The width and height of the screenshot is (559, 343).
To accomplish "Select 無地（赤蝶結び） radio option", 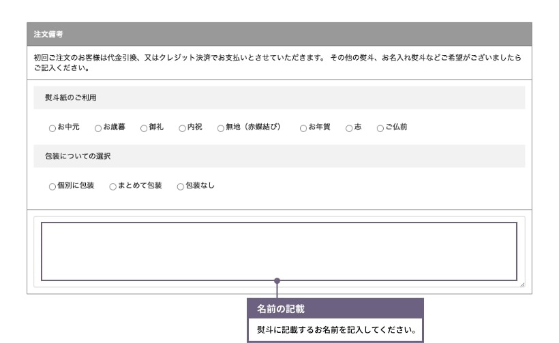I will 221,127.
